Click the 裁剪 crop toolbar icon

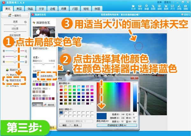point(166,7)
